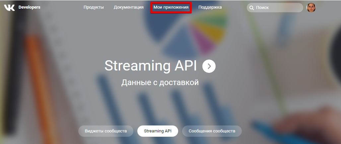Open the Поддержка section
341x144 pixels.
pos(210,7)
